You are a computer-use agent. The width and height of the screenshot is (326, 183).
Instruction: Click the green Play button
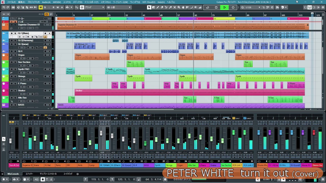pyautogui.click(x=224, y=7)
